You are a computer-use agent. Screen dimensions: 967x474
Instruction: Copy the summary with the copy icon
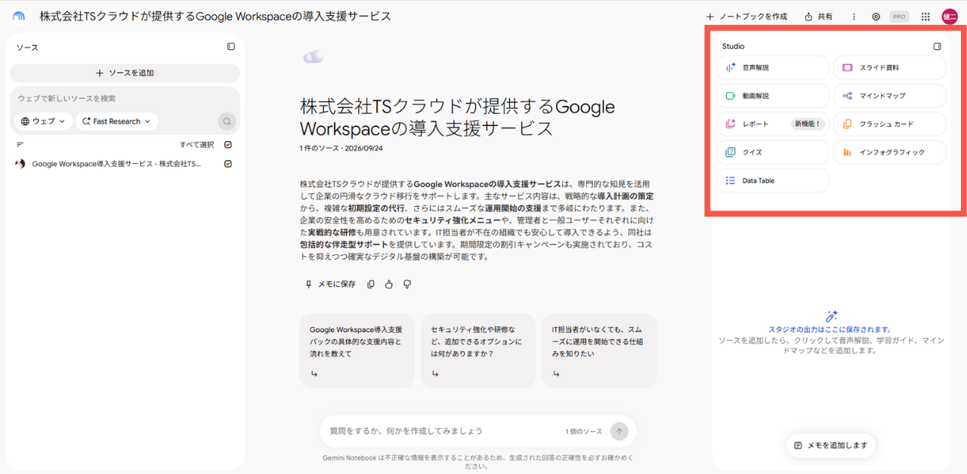pos(371,285)
